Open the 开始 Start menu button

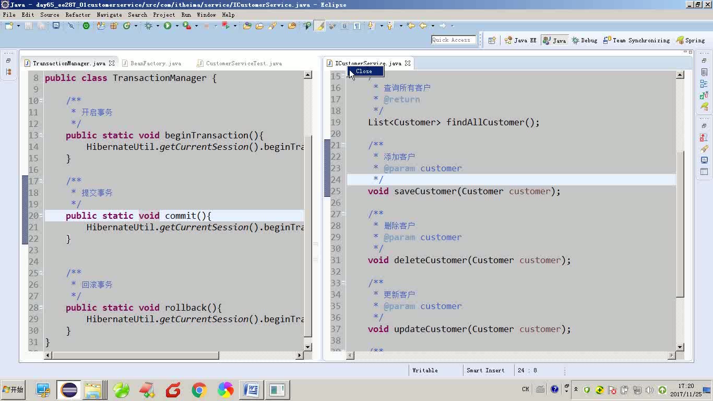coord(13,390)
